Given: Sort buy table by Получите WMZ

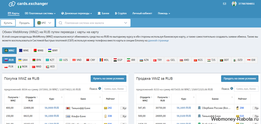Looking at the screenshot, I should click(13, 99).
